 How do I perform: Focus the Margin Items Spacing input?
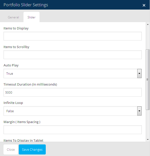[x=72, y=130]
